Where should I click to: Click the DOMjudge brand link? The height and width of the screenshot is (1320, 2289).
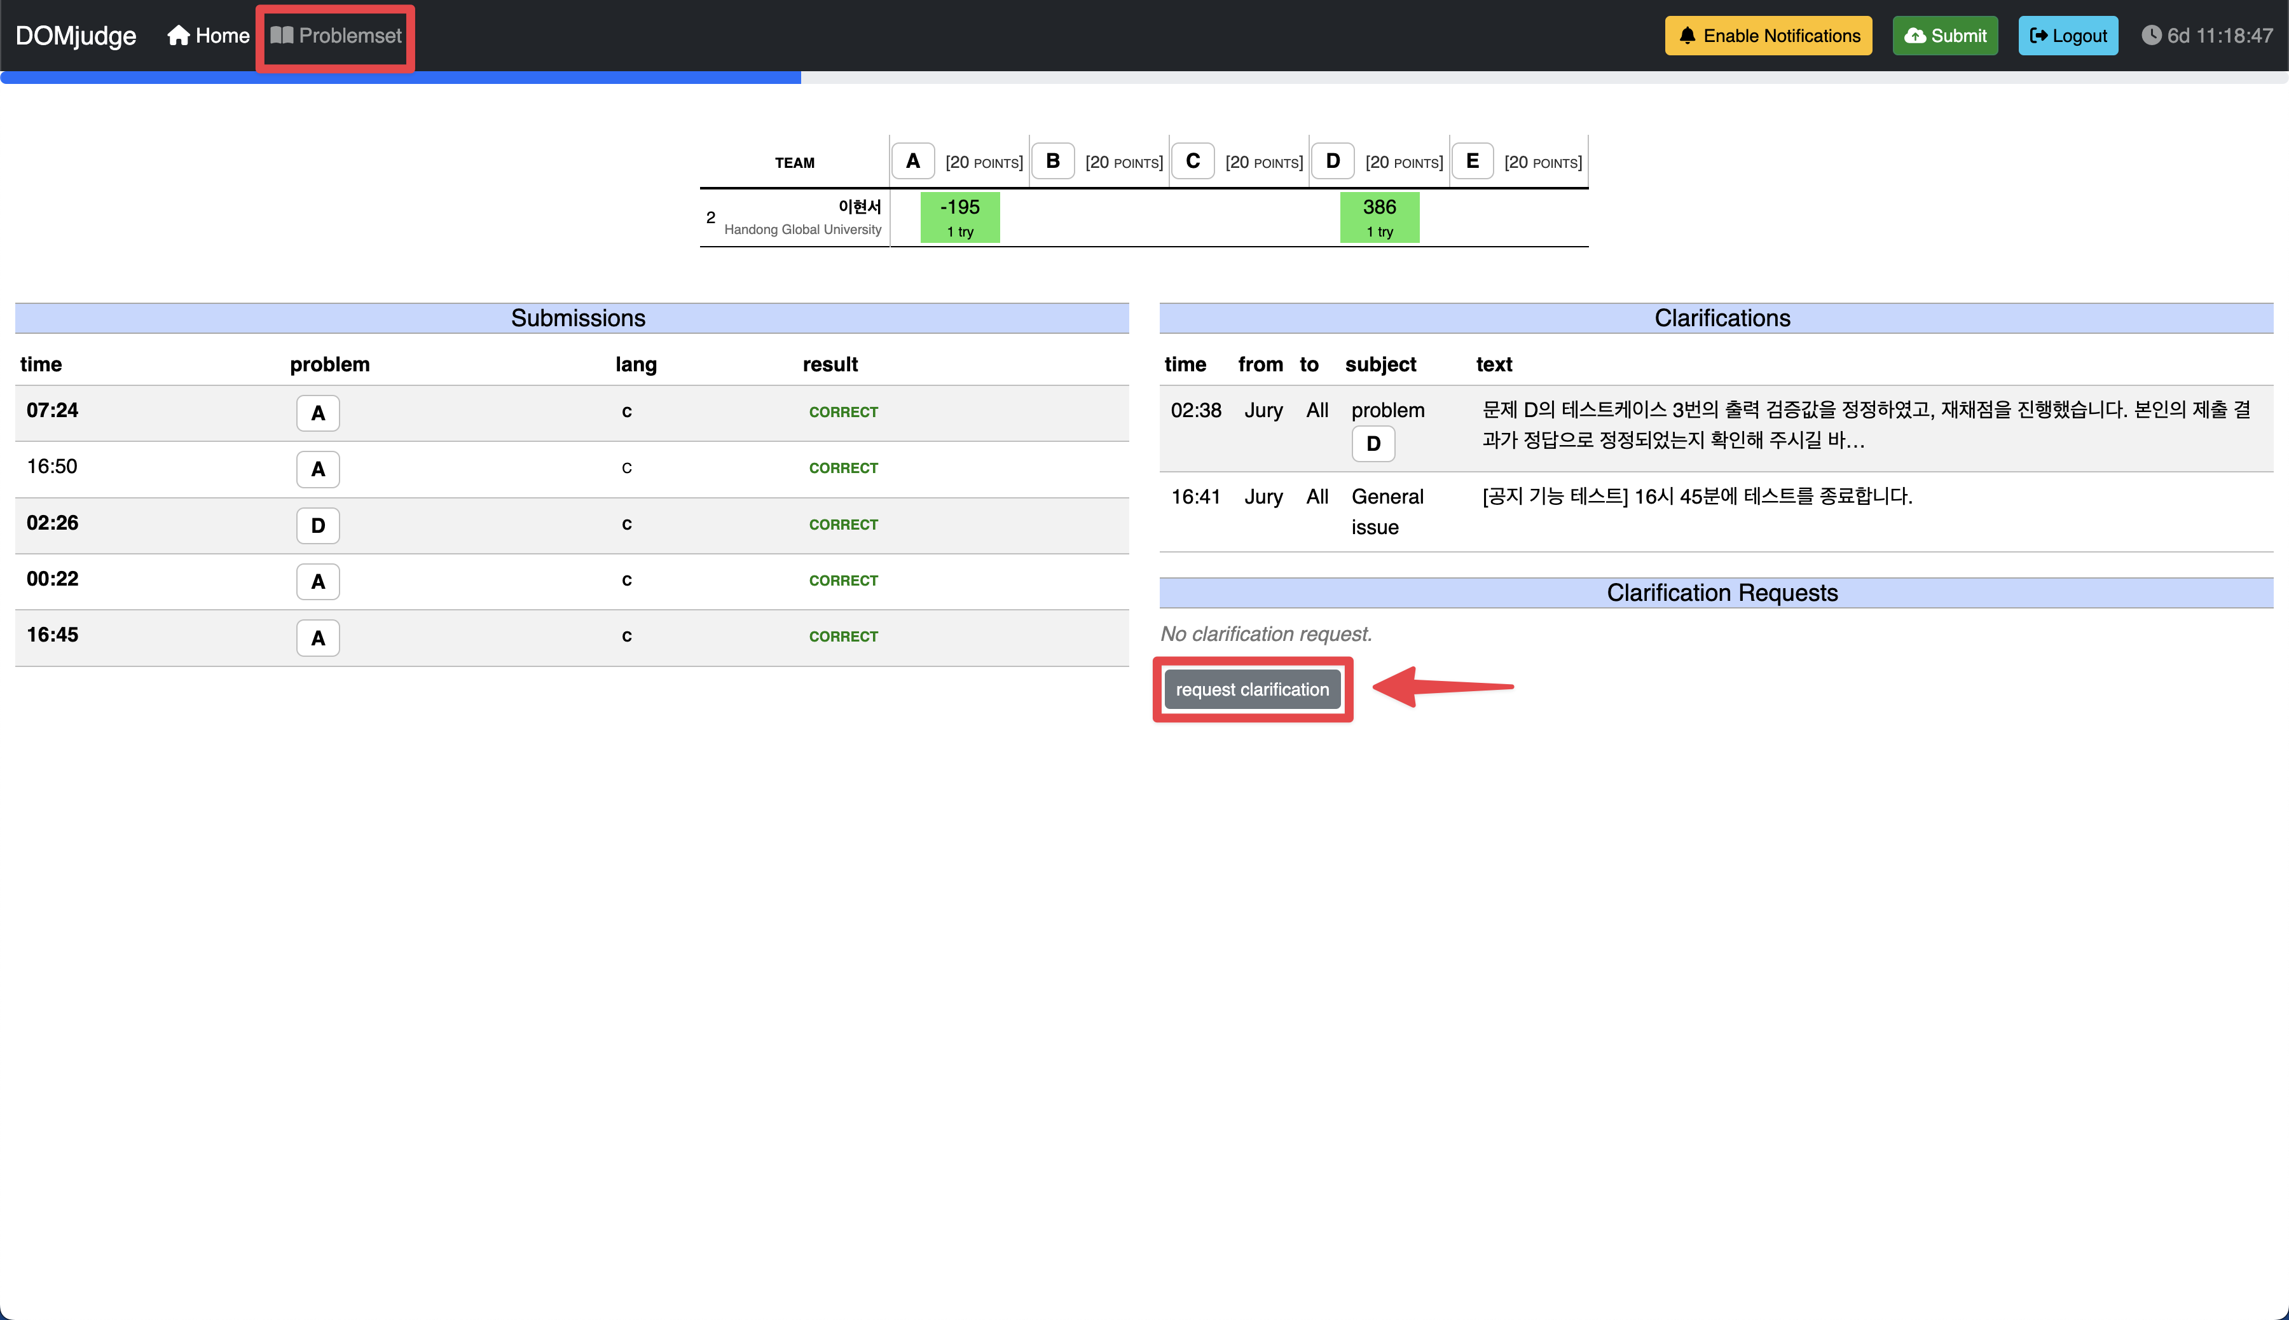pyautogui.click(x=76, y=36)
